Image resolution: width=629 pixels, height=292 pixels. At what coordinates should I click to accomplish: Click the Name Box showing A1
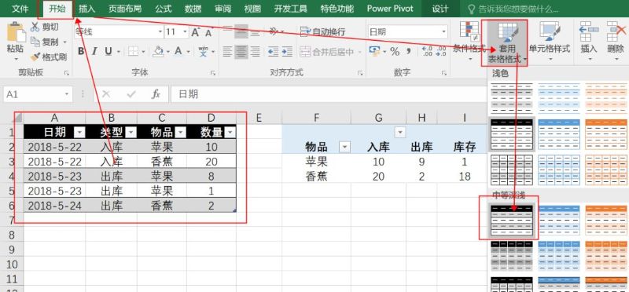pos(37,94)
